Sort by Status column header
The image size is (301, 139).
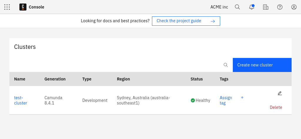pos(197,79)
